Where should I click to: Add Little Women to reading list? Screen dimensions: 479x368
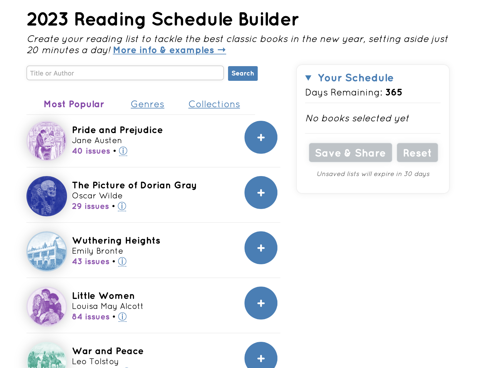pyautogui.click(x=261, y=303)
